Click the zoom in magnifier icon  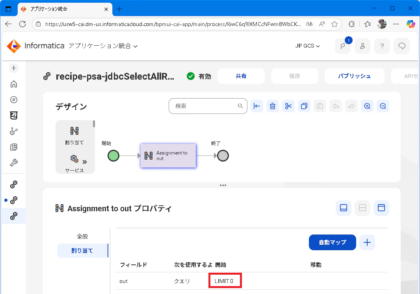[x=367, y=106]
